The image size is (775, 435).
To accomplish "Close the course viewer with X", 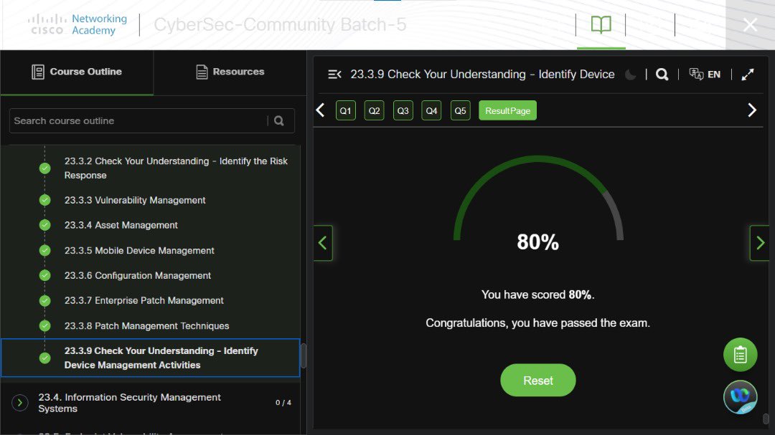I will tap(750, 24).
